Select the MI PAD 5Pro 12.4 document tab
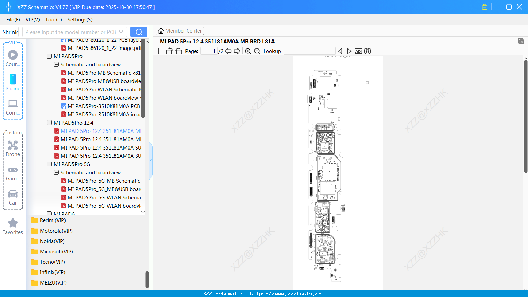This screenshot has width=528, height=297. tap(220, 41)
